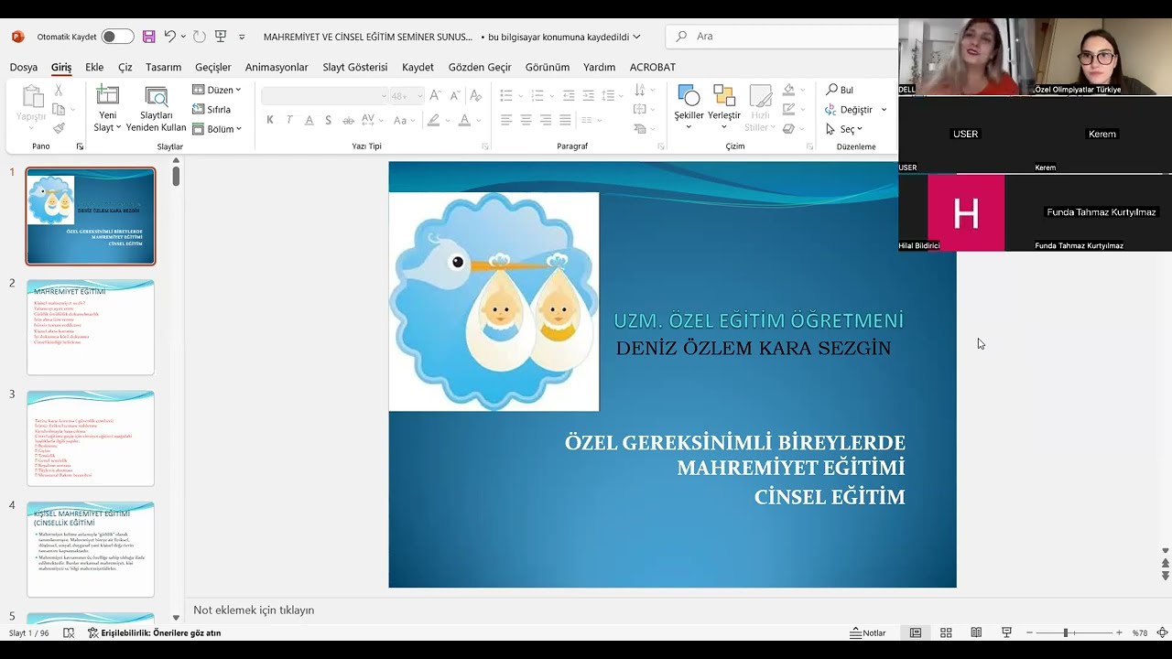
Task: Open Slide Sorter view in status bar
Action: 946,632
